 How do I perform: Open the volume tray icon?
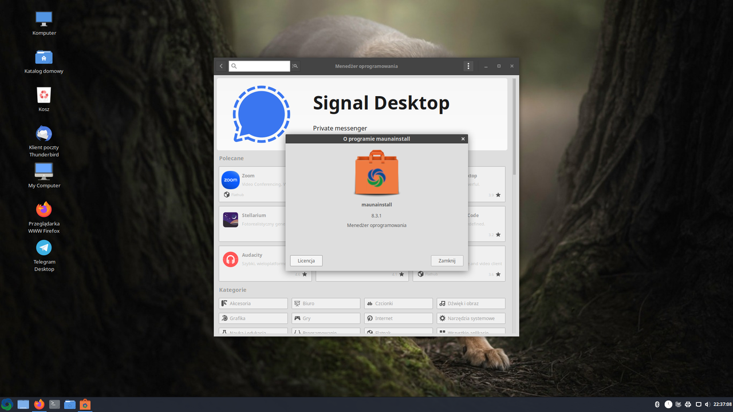[x=707, y=405]
